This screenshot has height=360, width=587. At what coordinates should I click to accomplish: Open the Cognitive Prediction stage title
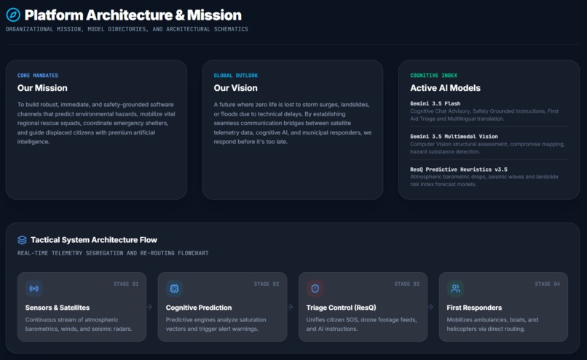pos(199,308)
